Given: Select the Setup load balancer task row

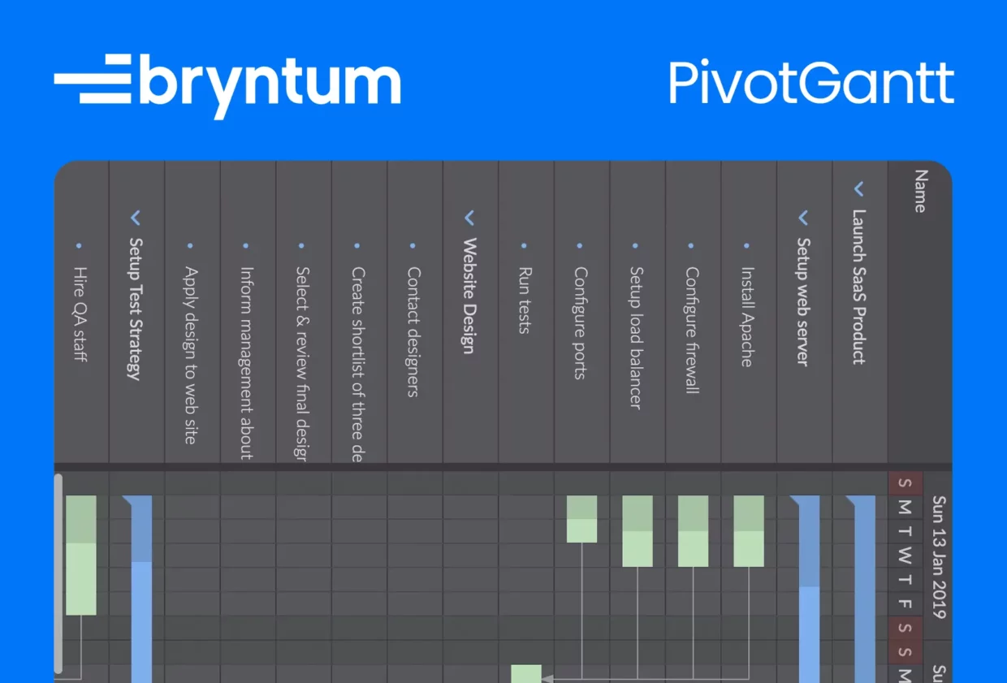Looking at the screenshot, I should (637, 312).
